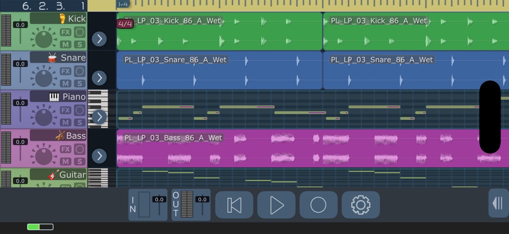Image resolution: width=509 pixels, height=234 pixels.
Task: Click the Piano track pan knob
Action: (x=44, y=117)
